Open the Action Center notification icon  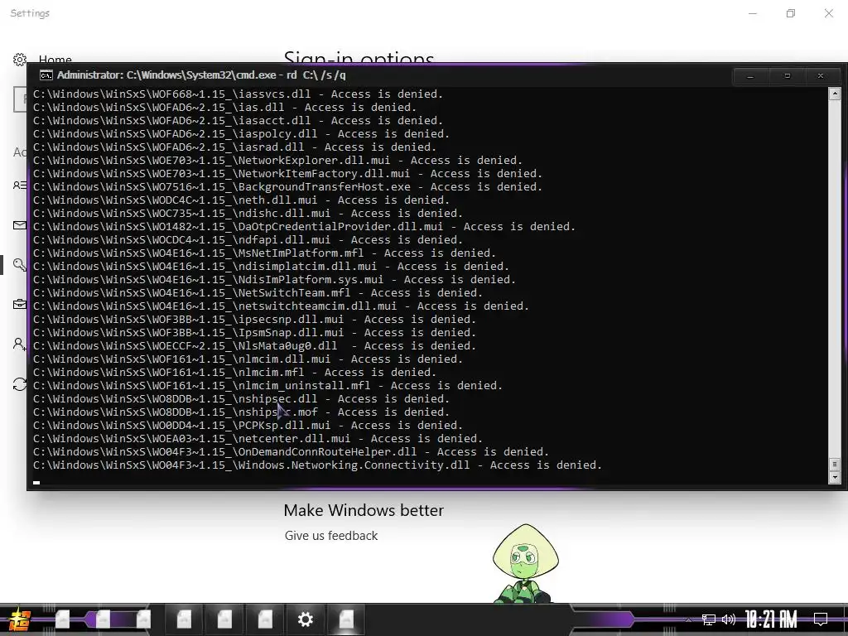tap(821, 619)
